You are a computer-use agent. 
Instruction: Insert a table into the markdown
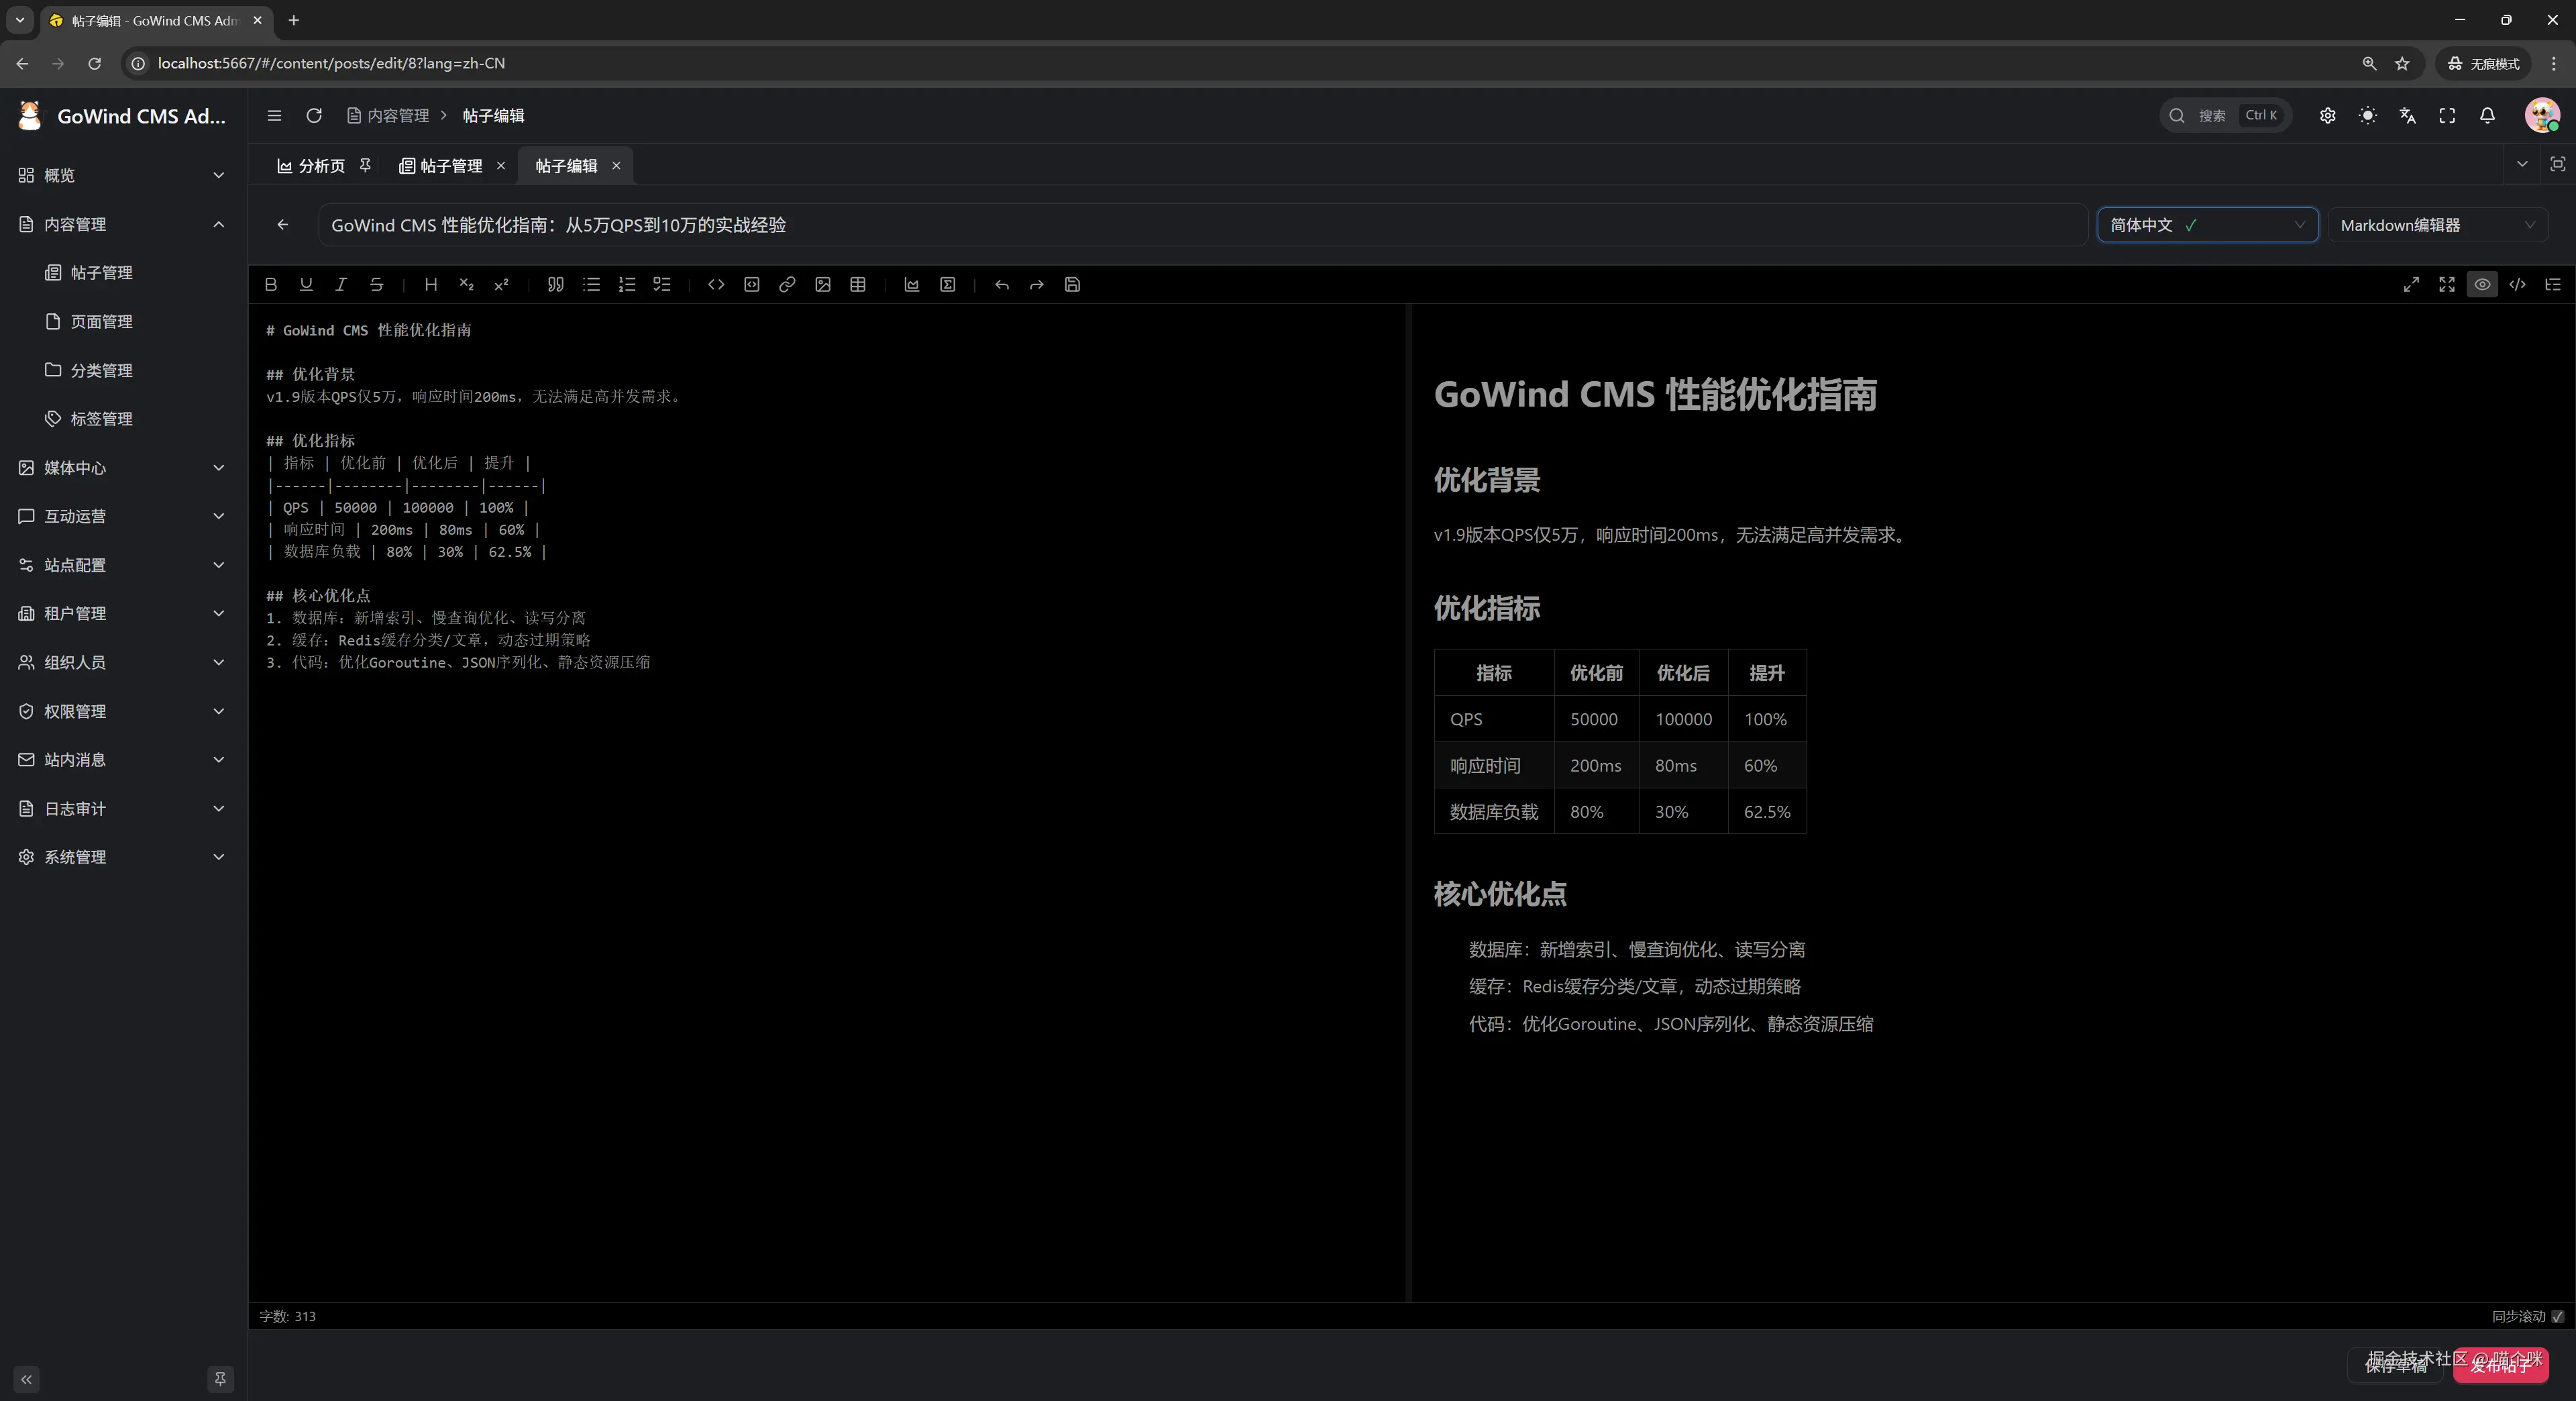point(858,285)
